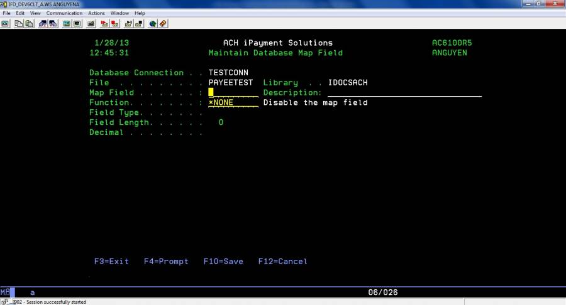Open the File menu
This screenshot has width=566, height=305.
point(7,13)
